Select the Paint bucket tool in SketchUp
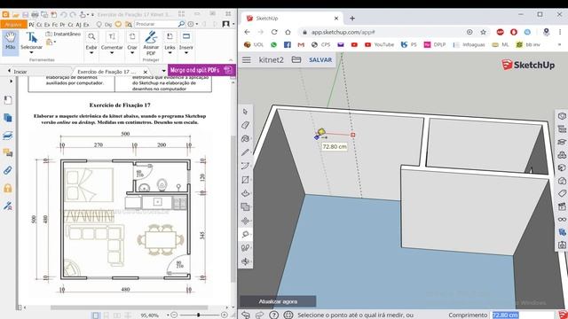 coord(245,139)
